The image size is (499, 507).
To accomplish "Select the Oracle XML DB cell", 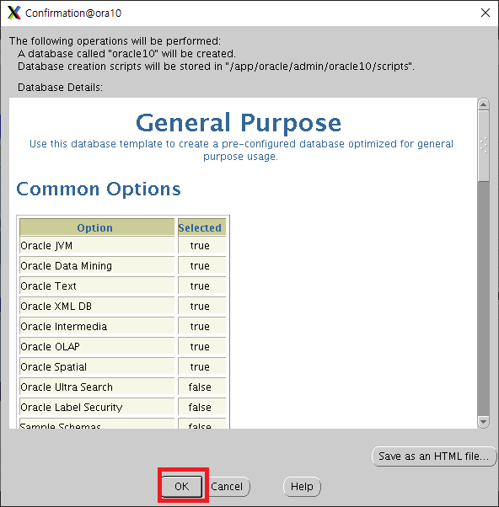I will click(97, 307).
